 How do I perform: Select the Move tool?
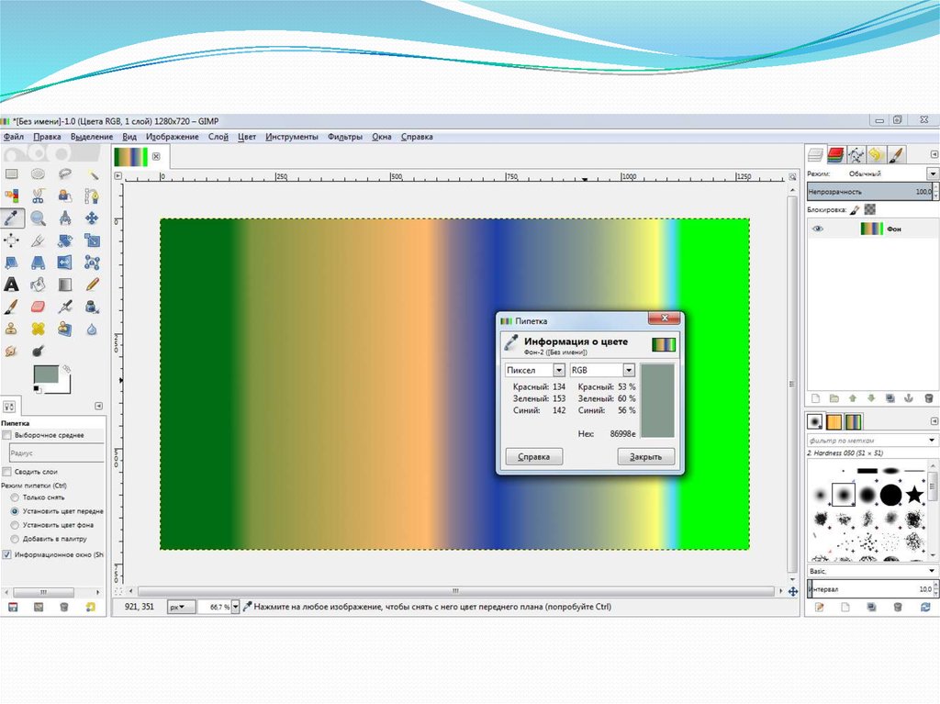[x=92, y=218]
